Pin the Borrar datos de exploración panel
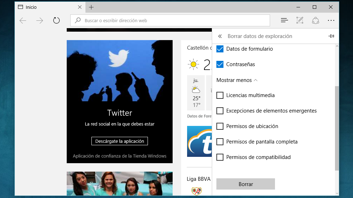Screen dimensions: 353x198 click(331, 36)
